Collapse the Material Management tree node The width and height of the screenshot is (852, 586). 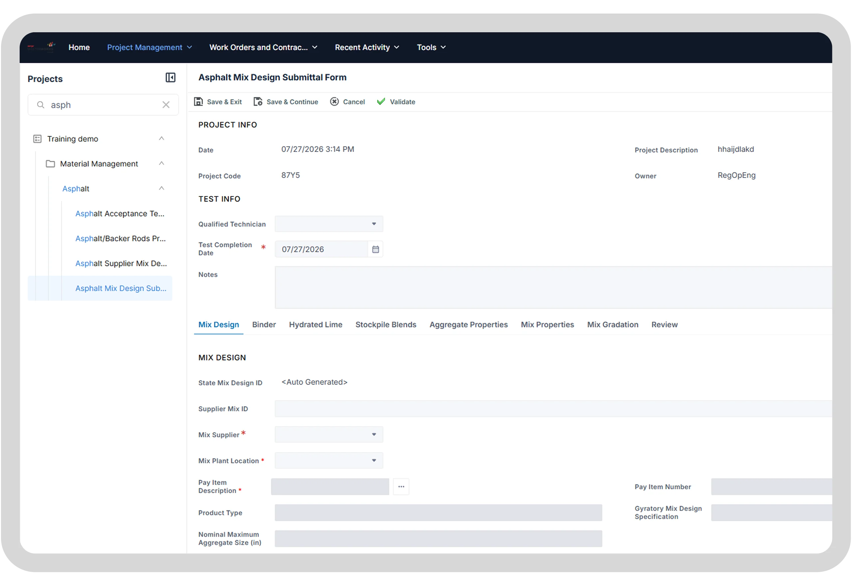[161, 164]
